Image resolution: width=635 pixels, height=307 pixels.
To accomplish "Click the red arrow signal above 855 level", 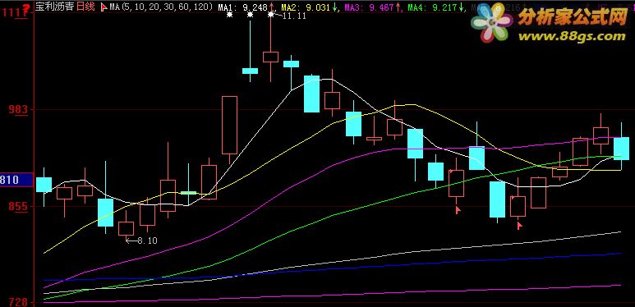I will tap(458, 210).
